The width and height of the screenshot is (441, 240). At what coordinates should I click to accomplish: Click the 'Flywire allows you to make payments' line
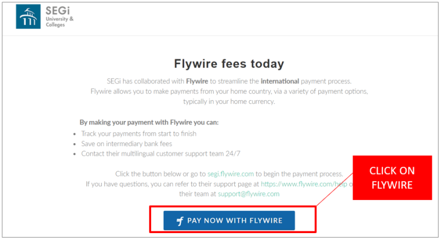pyautogui.click(x=229, y=91)
